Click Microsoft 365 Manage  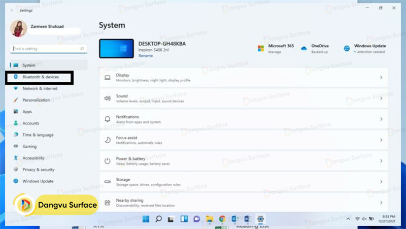275,52
